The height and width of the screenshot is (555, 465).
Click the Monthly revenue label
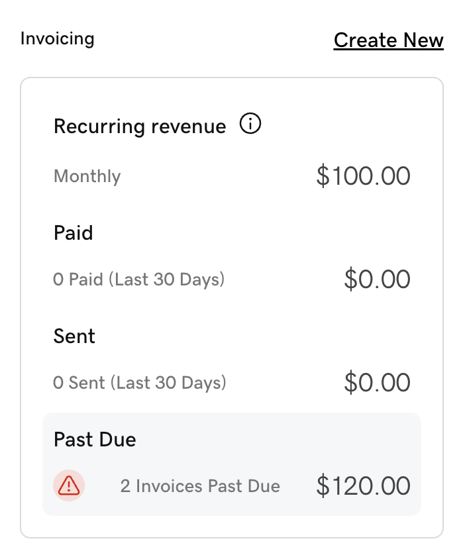pyautogui.click(x=87, y=176)
